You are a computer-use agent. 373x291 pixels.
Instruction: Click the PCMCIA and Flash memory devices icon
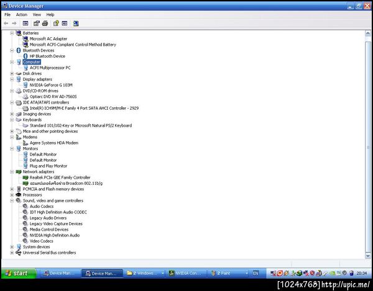pyautogui.click(x=19, y=189)
